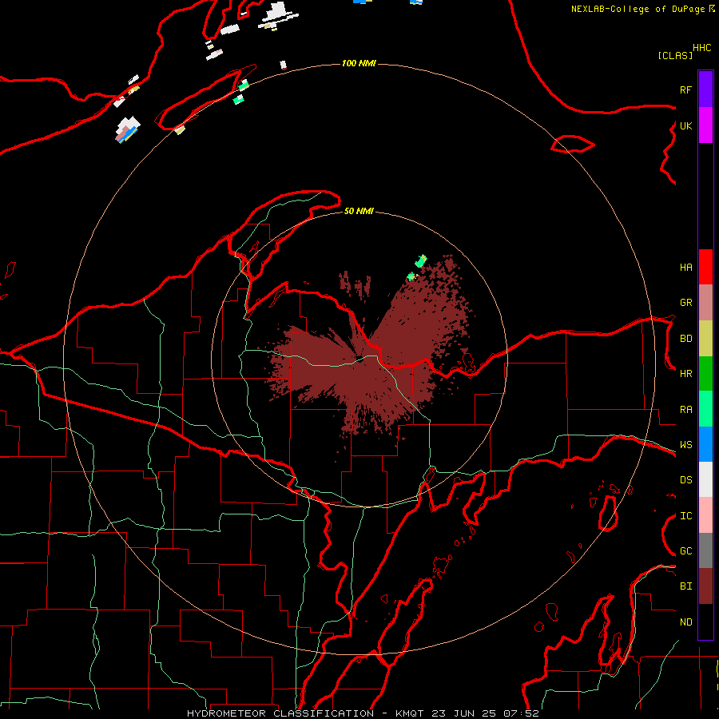Click the RF legend label

tap(685, 89)
